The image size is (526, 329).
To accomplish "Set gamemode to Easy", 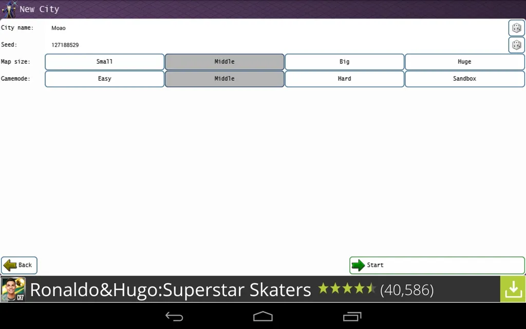I will click(x=105, y=79).
